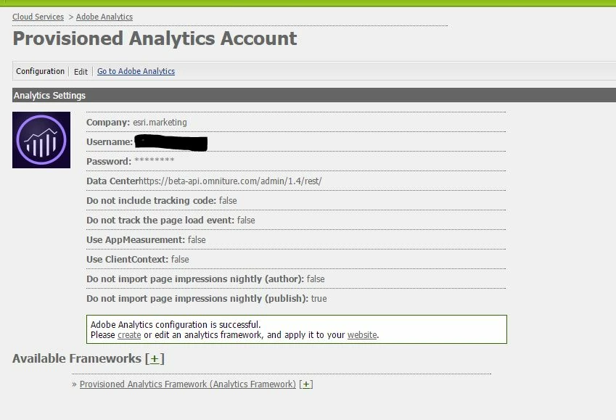
Task: Click the Provisioned Analytics Account heading
Action: point(155,38)
